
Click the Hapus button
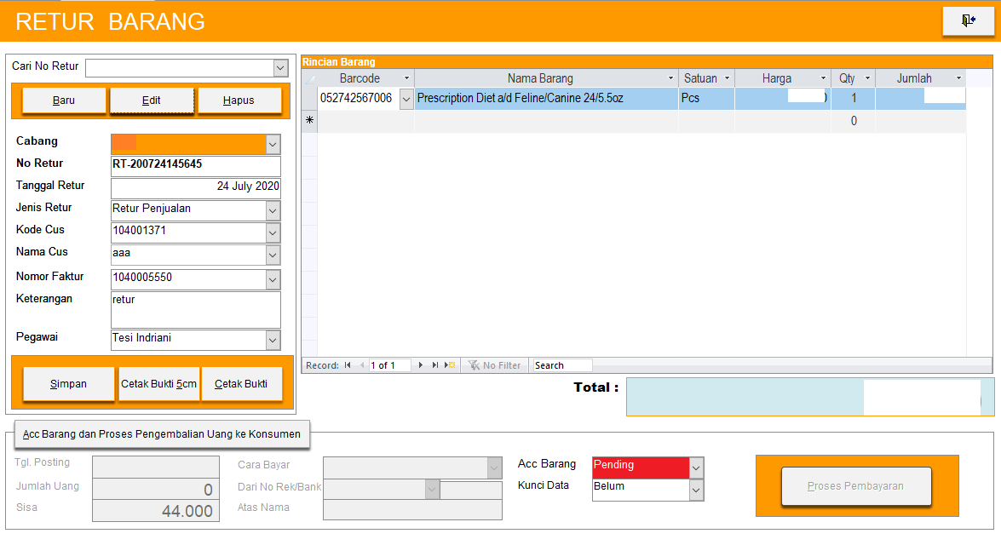pyautogui.click(x=239, y=100)
